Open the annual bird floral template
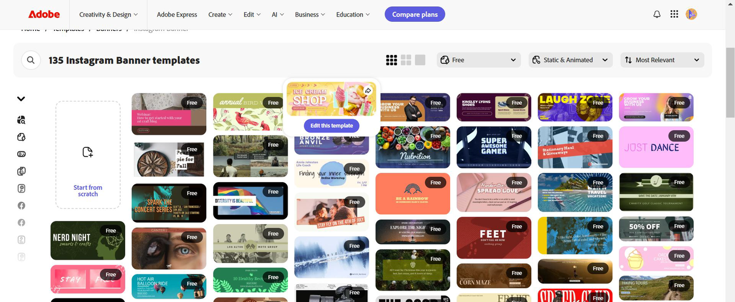Screen dimensions: 735x302 (250, 112)
